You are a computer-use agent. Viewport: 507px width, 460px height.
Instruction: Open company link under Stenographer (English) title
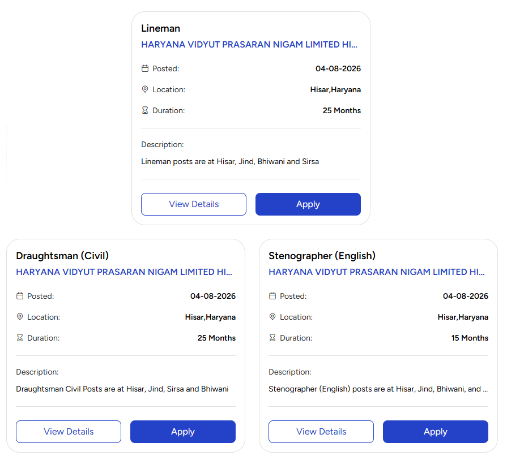(377, 272)
